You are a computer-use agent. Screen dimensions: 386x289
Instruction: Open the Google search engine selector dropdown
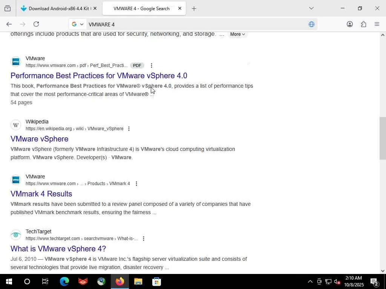coord(78,24)
